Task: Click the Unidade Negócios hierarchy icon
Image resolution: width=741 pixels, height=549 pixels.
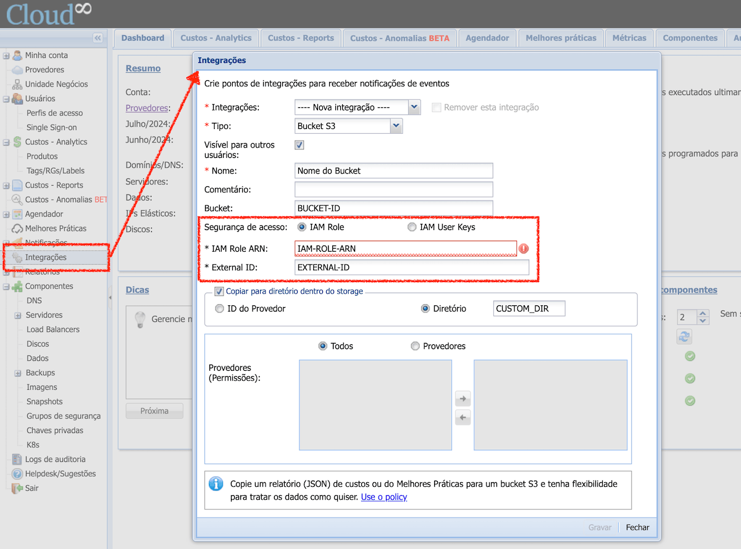Action: (17, 84)
